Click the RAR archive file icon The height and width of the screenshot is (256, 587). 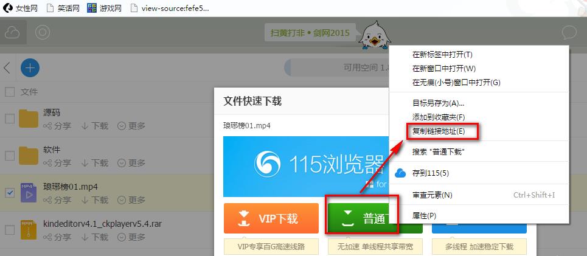[x=29, y=229]
